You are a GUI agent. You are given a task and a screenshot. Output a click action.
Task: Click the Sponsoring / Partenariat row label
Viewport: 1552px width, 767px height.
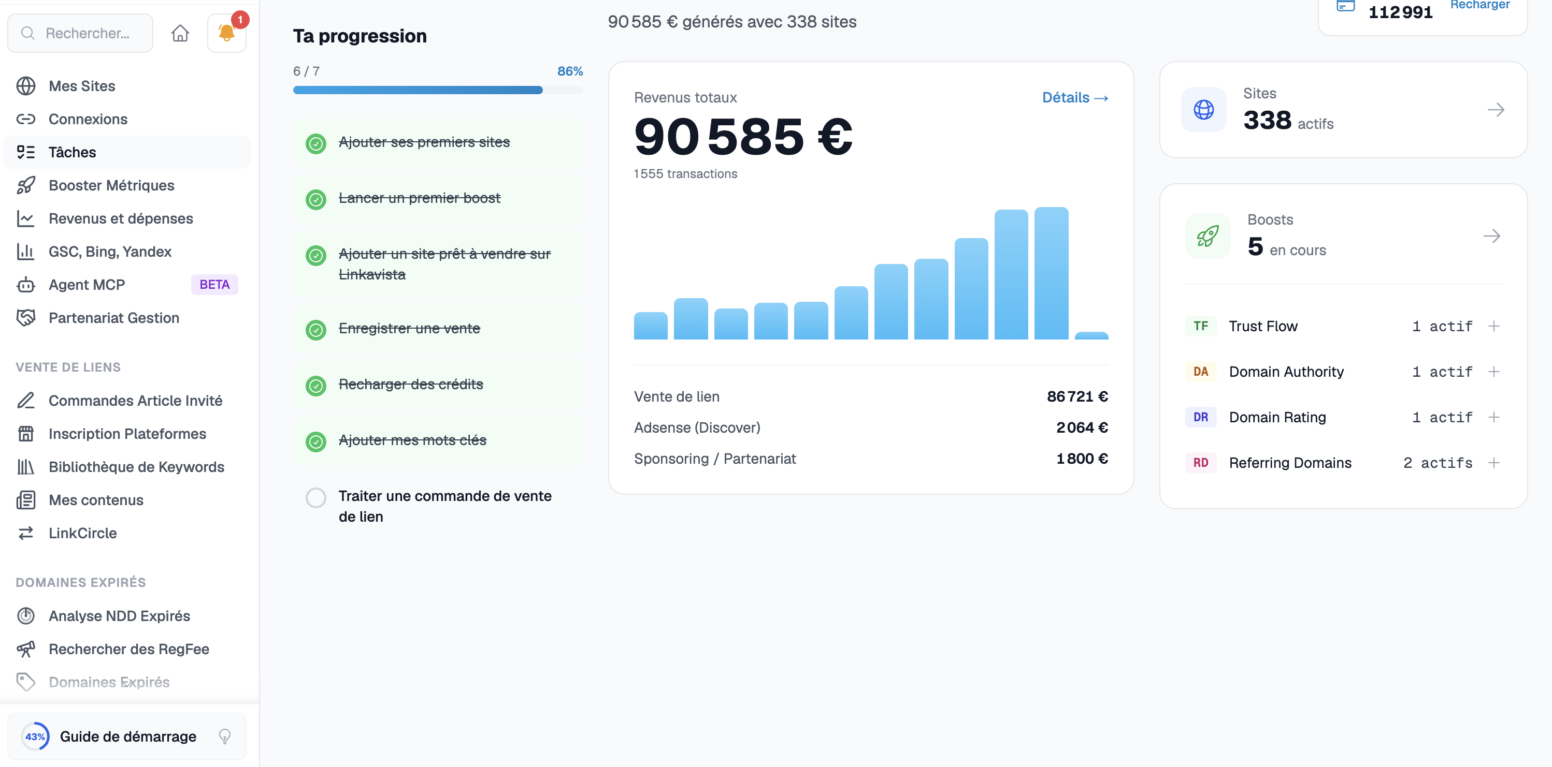(x=714, y=459)
